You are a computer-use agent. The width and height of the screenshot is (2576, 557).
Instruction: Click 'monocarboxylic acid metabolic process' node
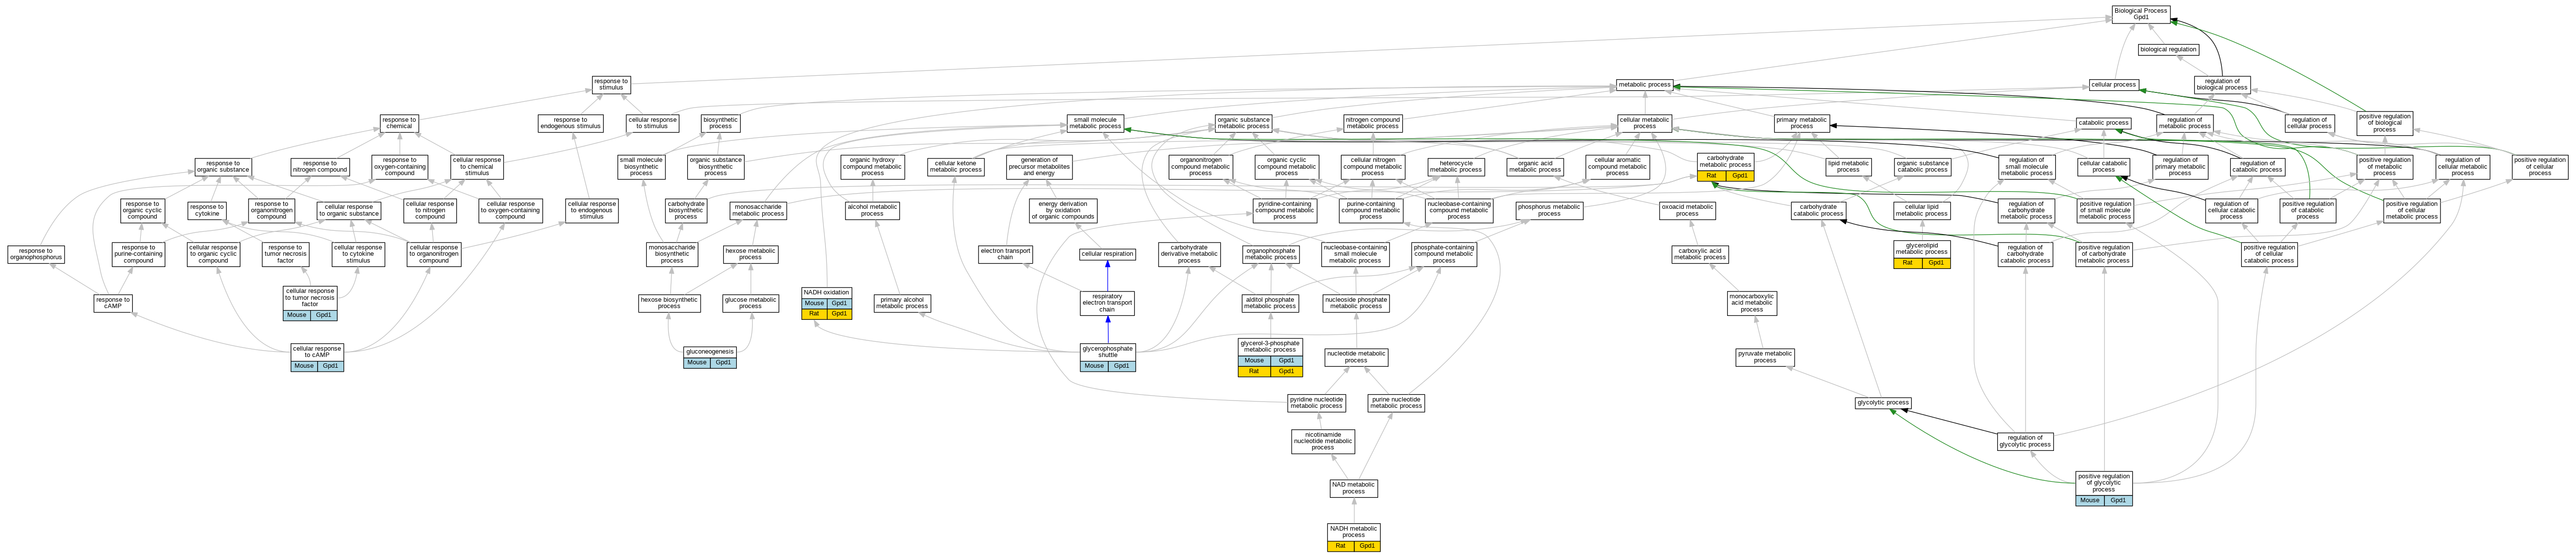pos(1752,303)
